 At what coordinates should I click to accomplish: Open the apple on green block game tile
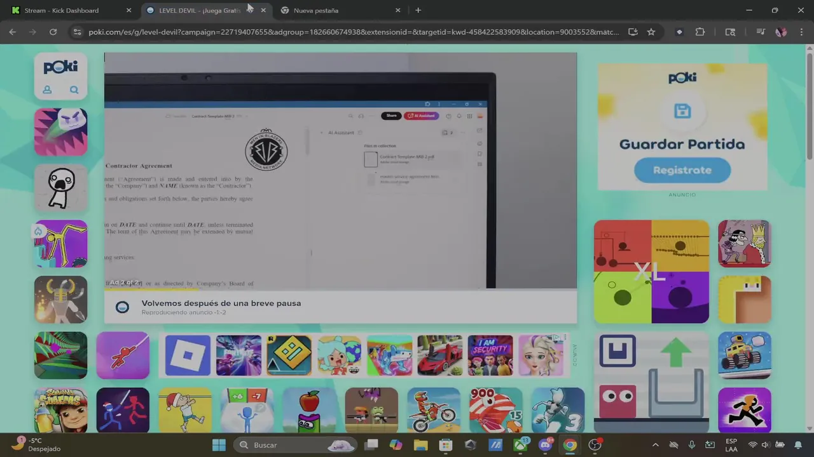click(x=309, y=411)
